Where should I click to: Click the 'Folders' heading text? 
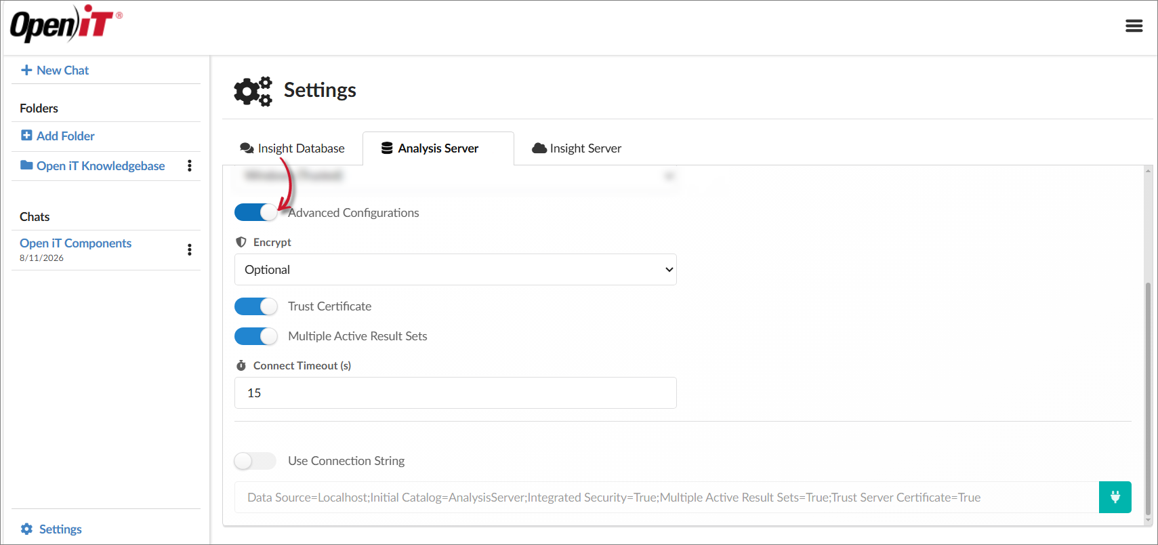tap(39, 108)
